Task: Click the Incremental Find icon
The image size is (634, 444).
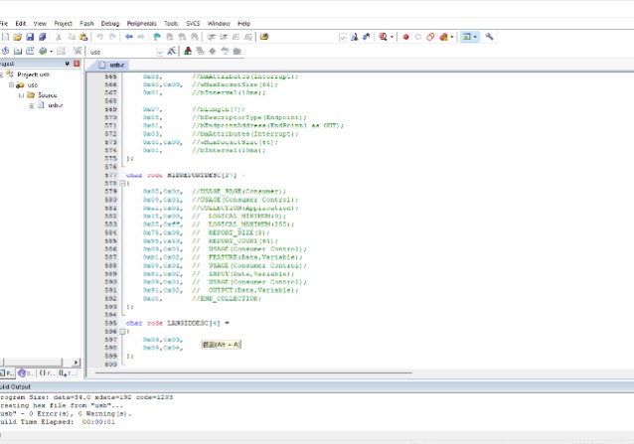Action: point(367,37)
